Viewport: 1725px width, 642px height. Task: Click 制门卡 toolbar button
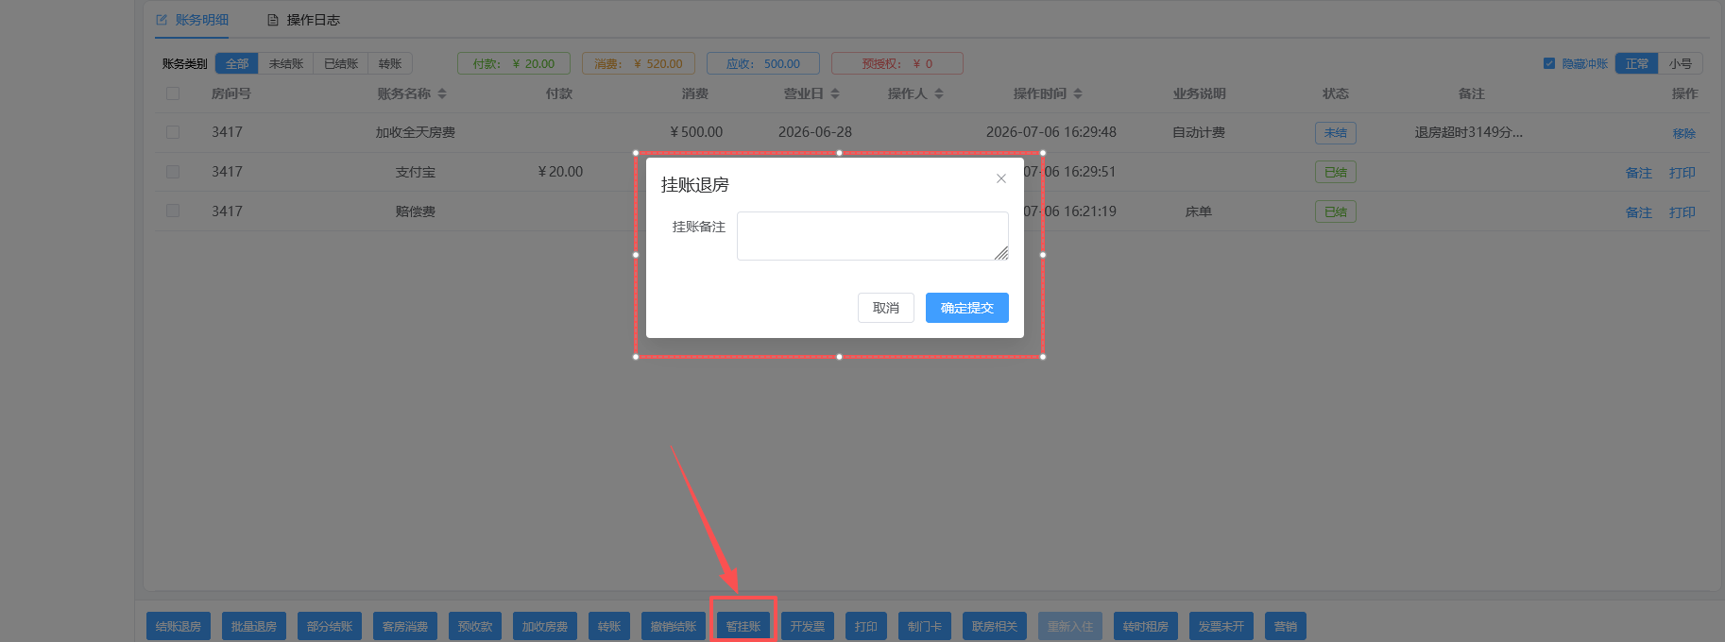pyautogui.click(x=925, y=626)
